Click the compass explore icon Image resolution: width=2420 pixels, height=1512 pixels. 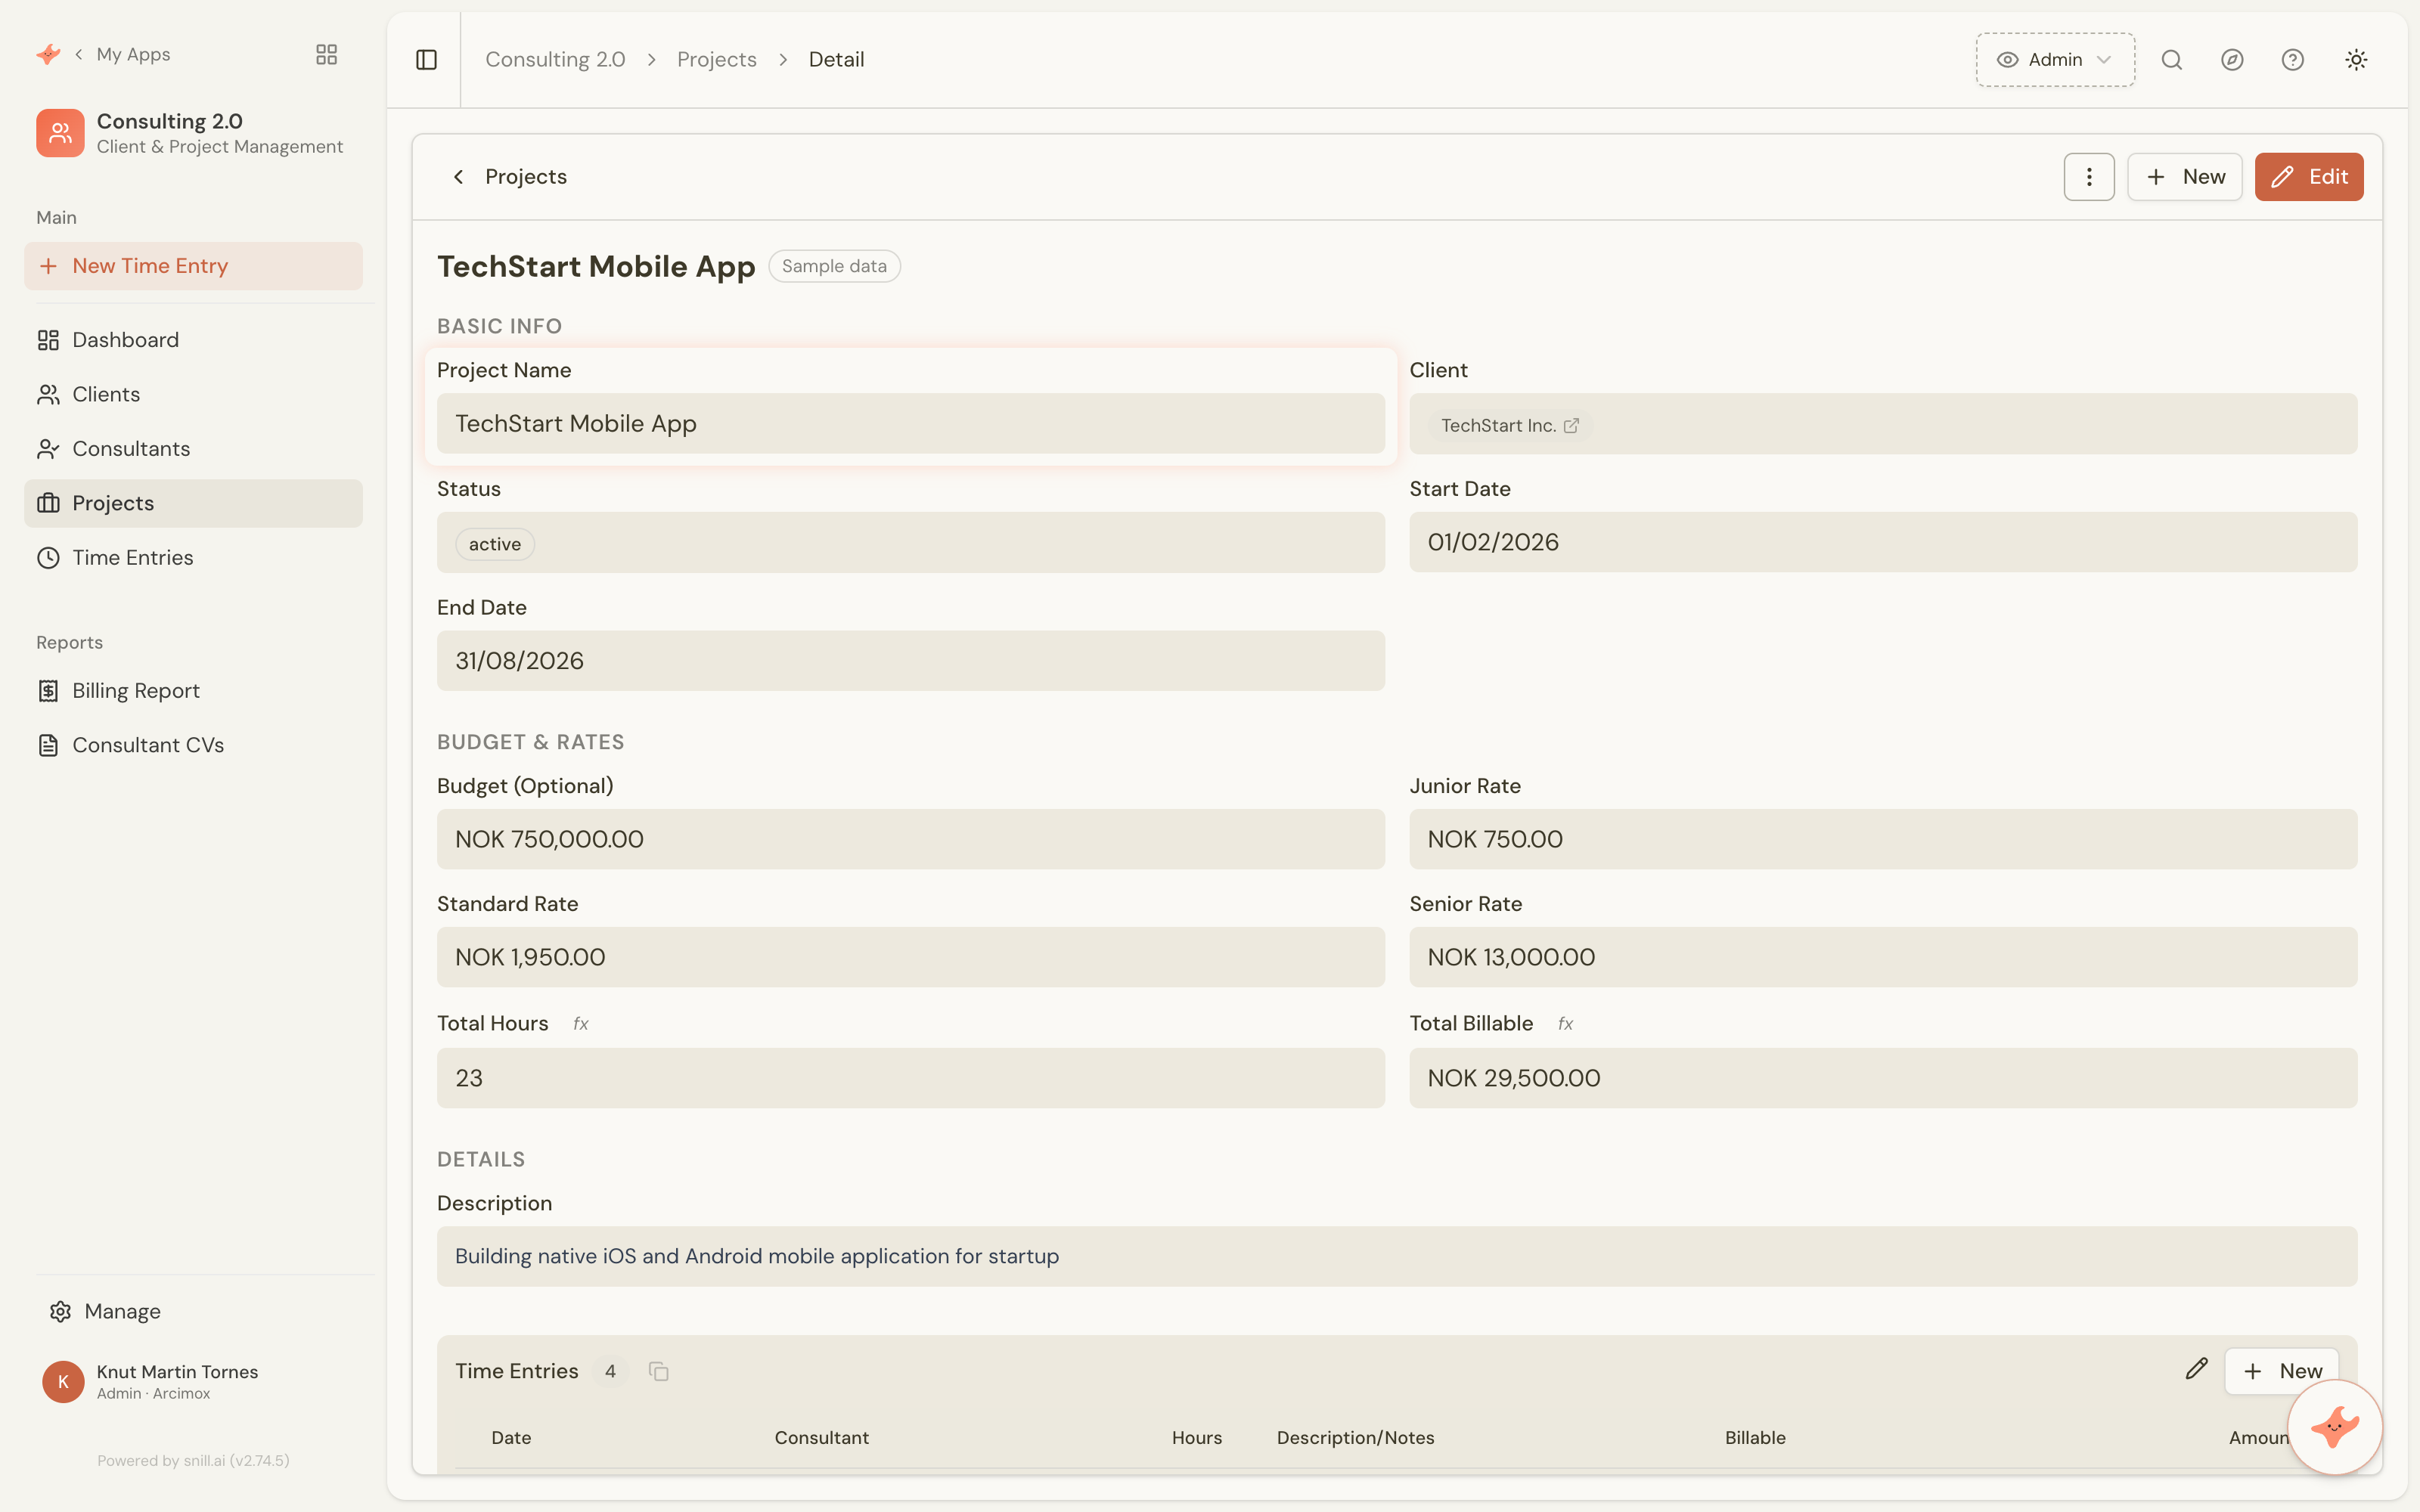coord(2232,60)
